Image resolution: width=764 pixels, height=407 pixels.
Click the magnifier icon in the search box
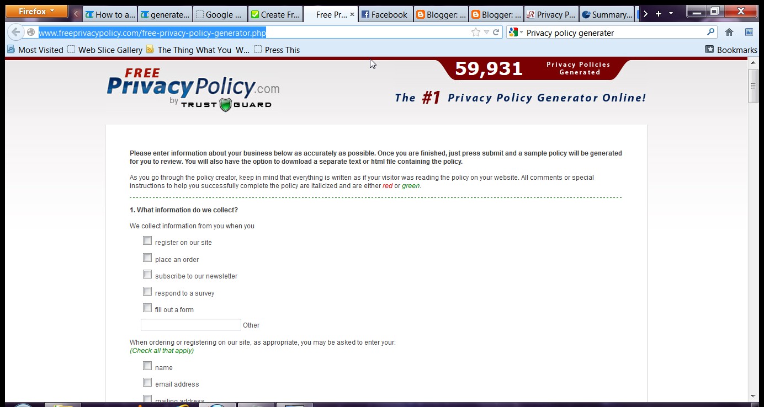pyautogui.click(x=711, y=32)
